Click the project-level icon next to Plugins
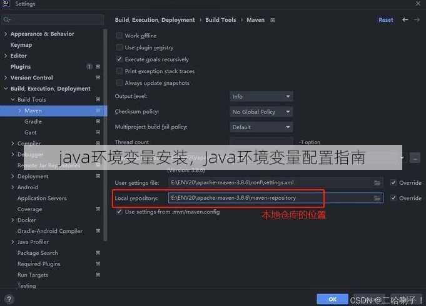 pos(98,67)
